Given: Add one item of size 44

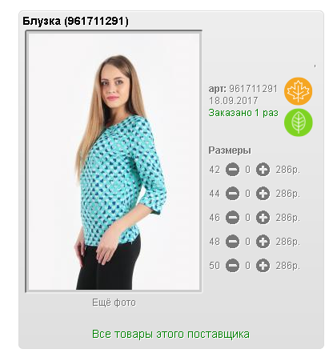Looking at the screenshot, I should [263, 194].
